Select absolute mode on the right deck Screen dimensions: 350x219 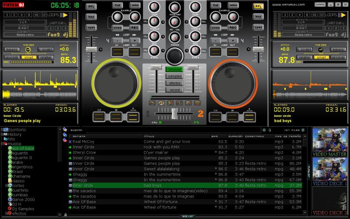pos(338,57)
